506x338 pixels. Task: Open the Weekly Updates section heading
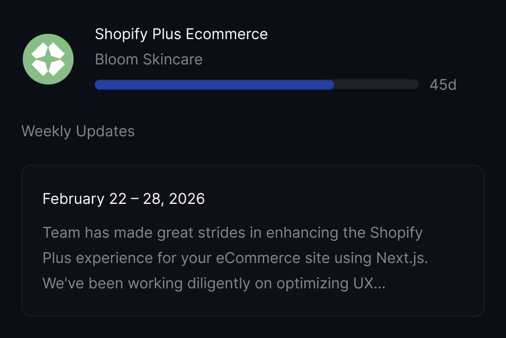click(x=77, y=131)
